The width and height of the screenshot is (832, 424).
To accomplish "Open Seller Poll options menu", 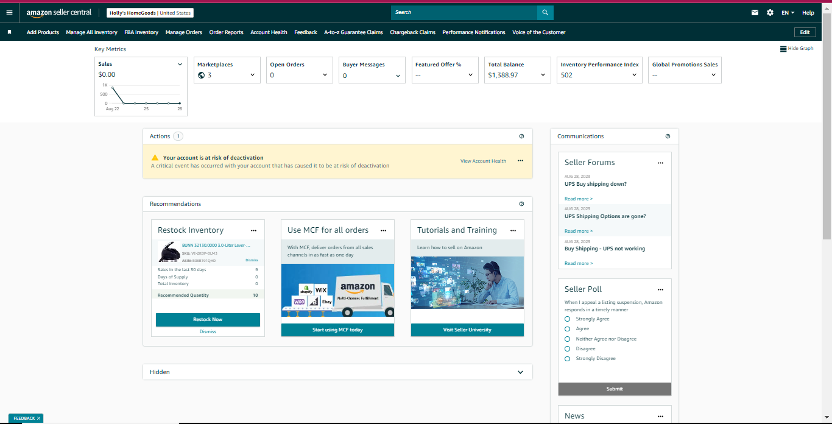I will [x=660, y=289].
